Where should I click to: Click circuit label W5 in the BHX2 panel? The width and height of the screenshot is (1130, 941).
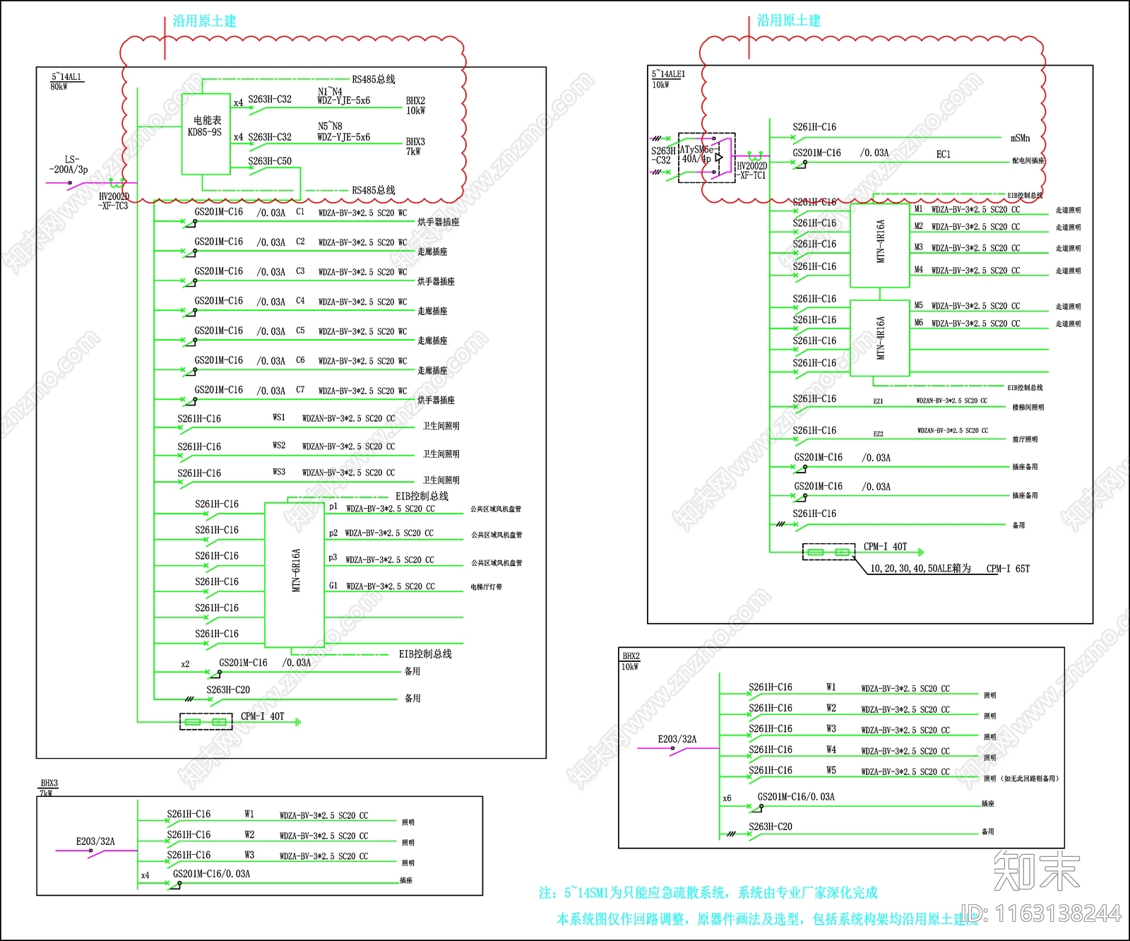click(x=831, y=770)
